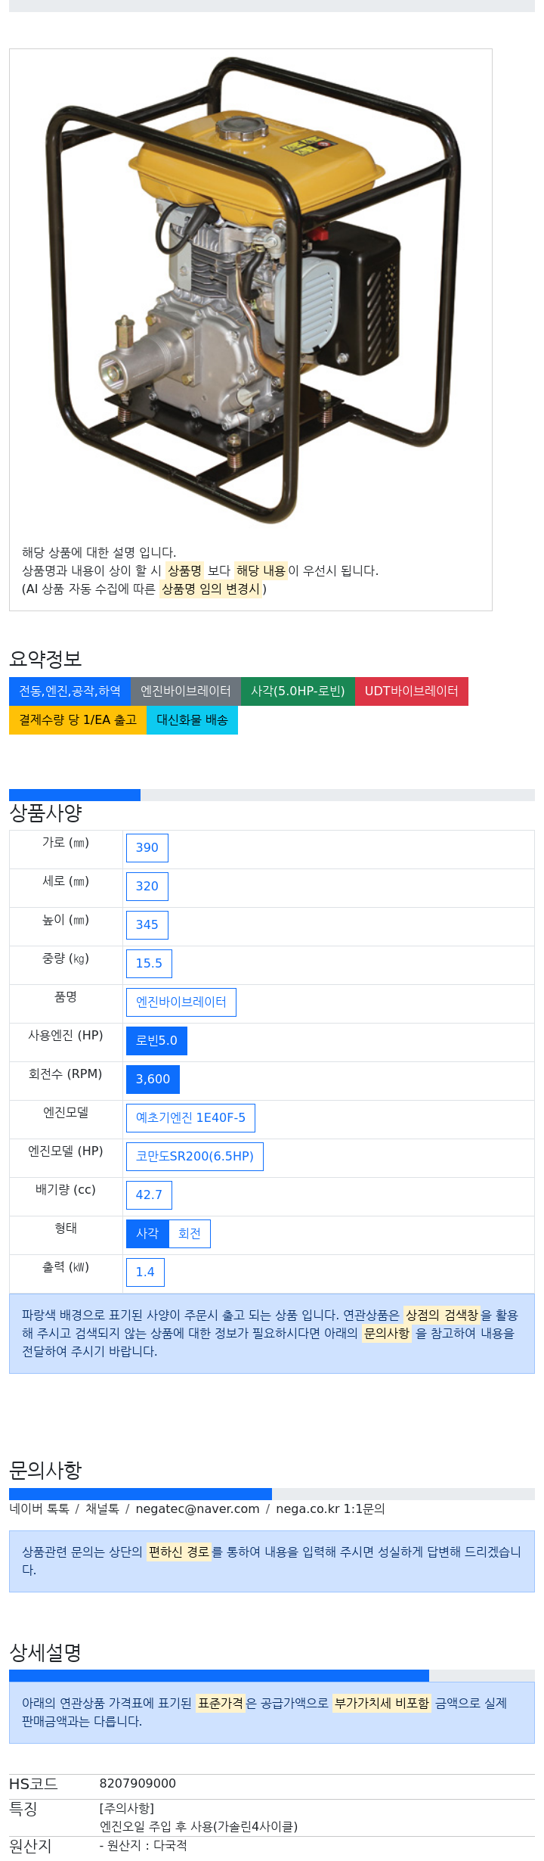
Task: Choose the 1.4 kW output option
Action: (x=145, y=1272)
